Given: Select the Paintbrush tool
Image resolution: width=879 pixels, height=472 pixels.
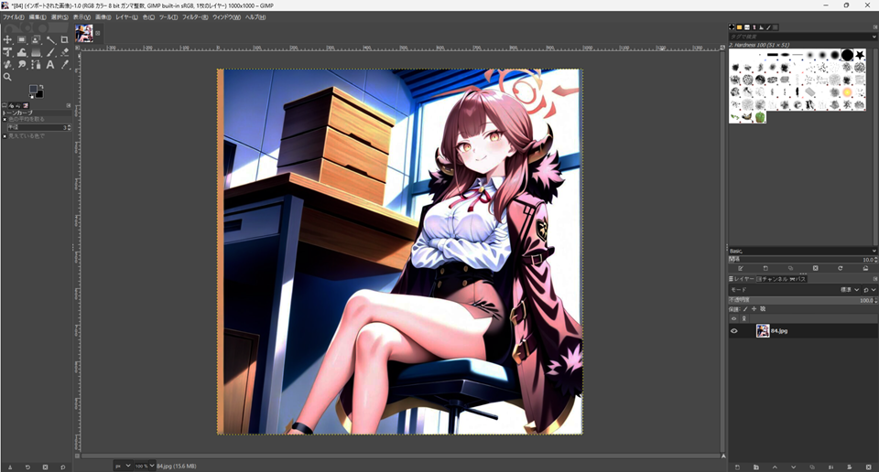Looking at the screenshot, I should pyautogui.click(x=50, y=53).
